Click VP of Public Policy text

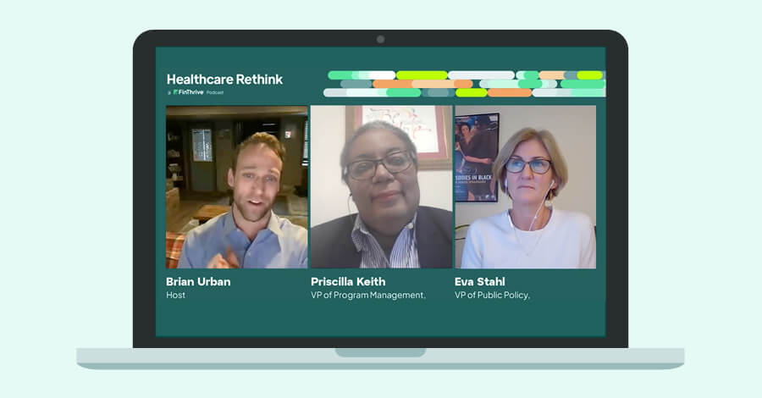click(492, 295)
